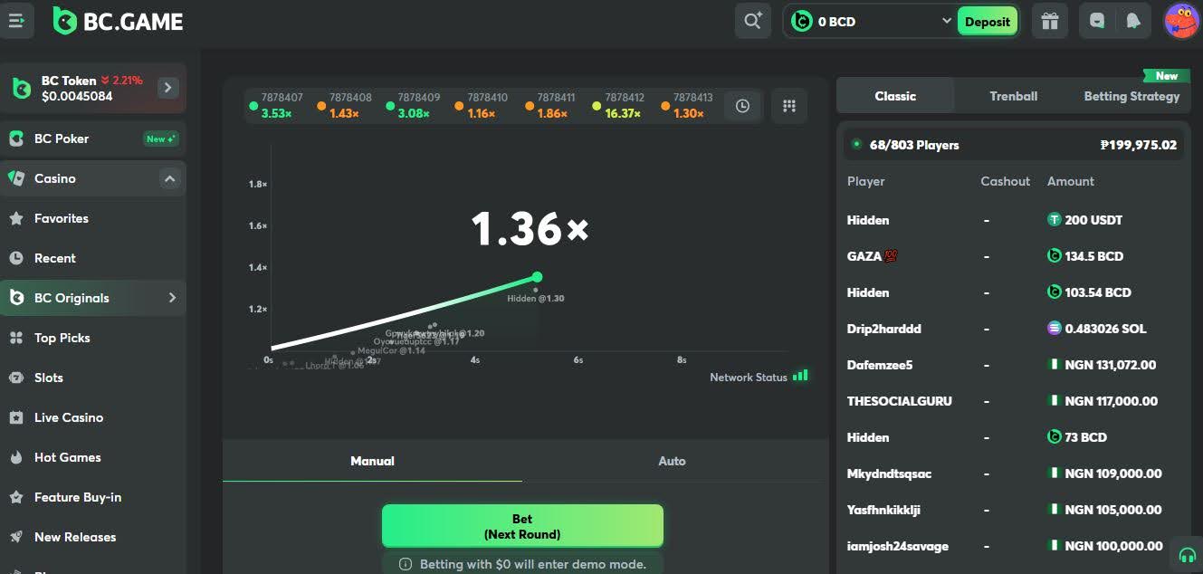Viewport: 1203px width, 574px height.
Task: Open the grid dots icon beside history
Action: (x=788, y=106)
